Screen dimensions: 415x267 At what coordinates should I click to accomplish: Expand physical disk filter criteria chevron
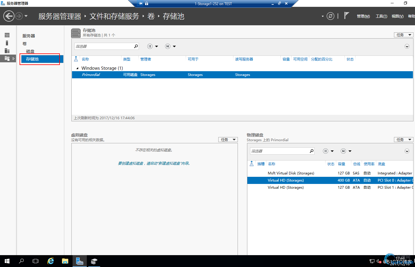click(x=407, y=151)
